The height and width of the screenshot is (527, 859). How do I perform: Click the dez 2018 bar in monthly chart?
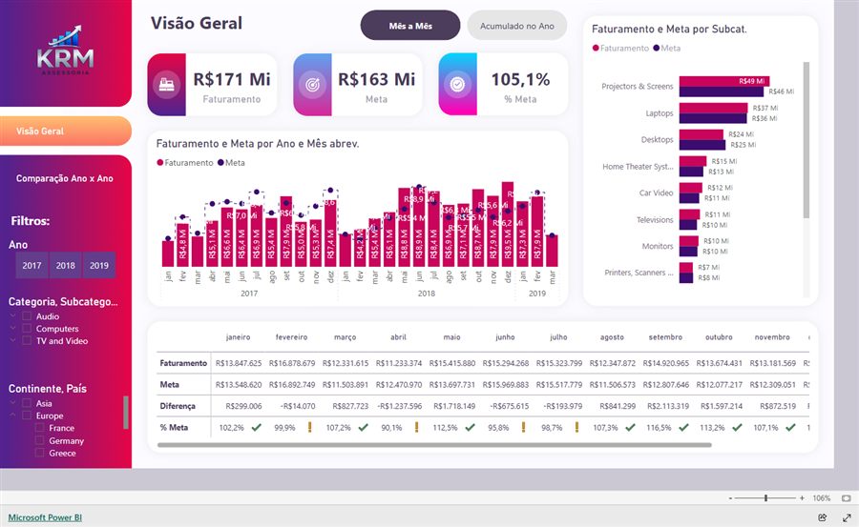[x=508, y=224]
